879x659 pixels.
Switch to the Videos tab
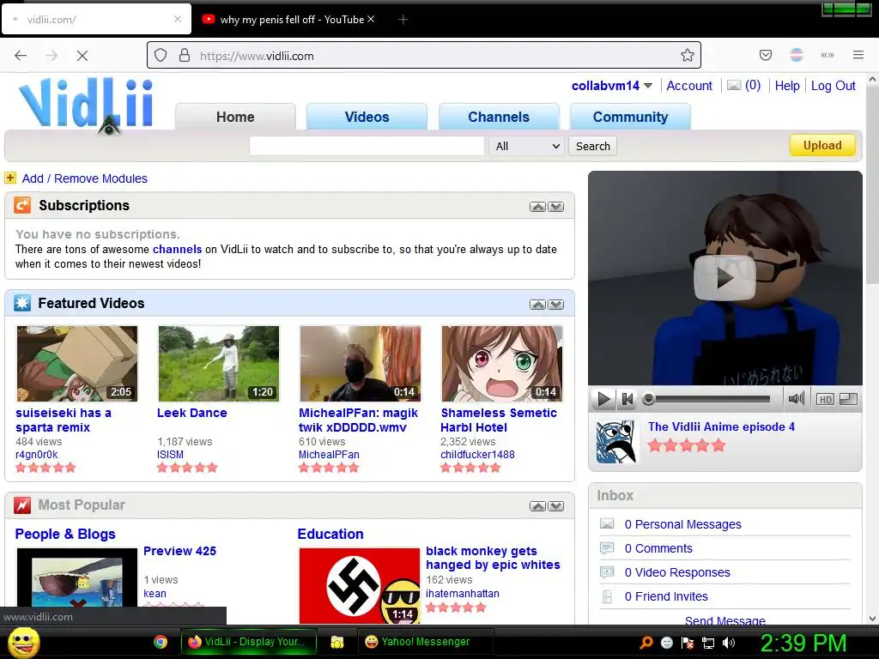tap(367, 117)
